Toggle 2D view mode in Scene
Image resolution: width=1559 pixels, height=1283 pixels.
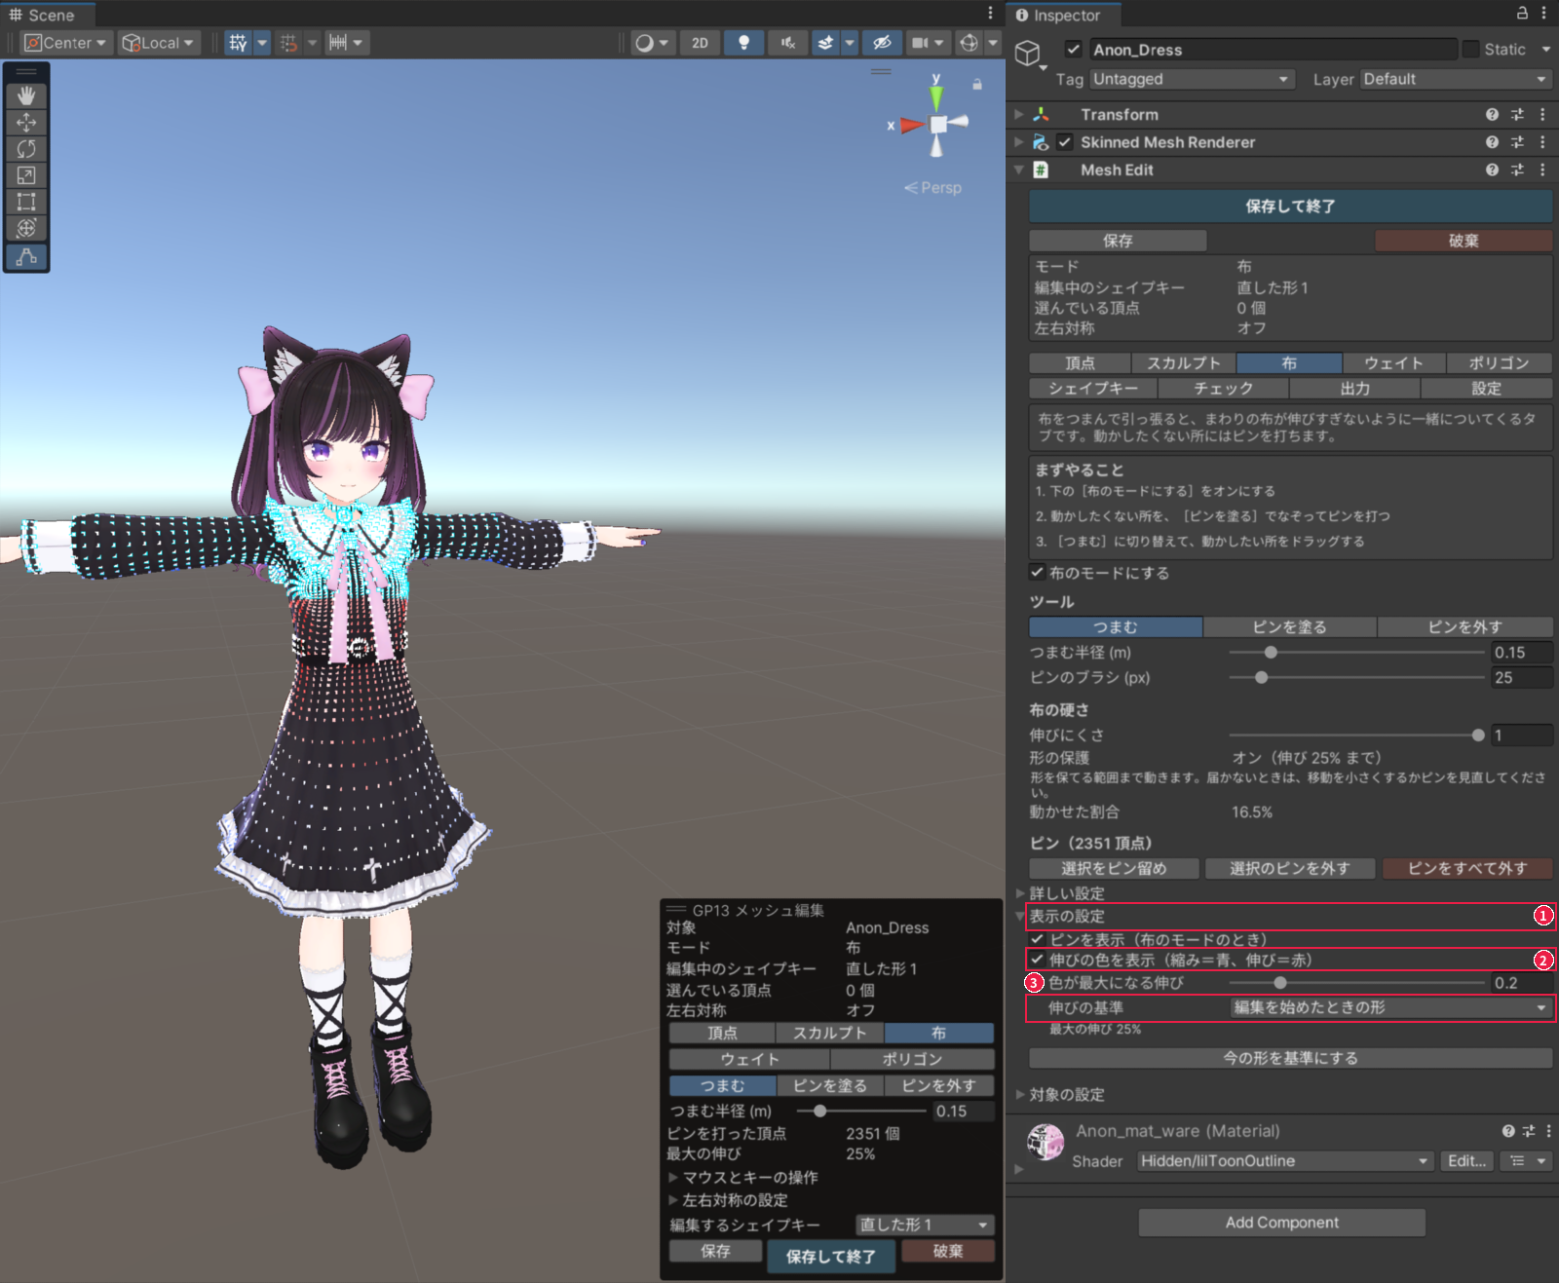(x=700, y=43)
